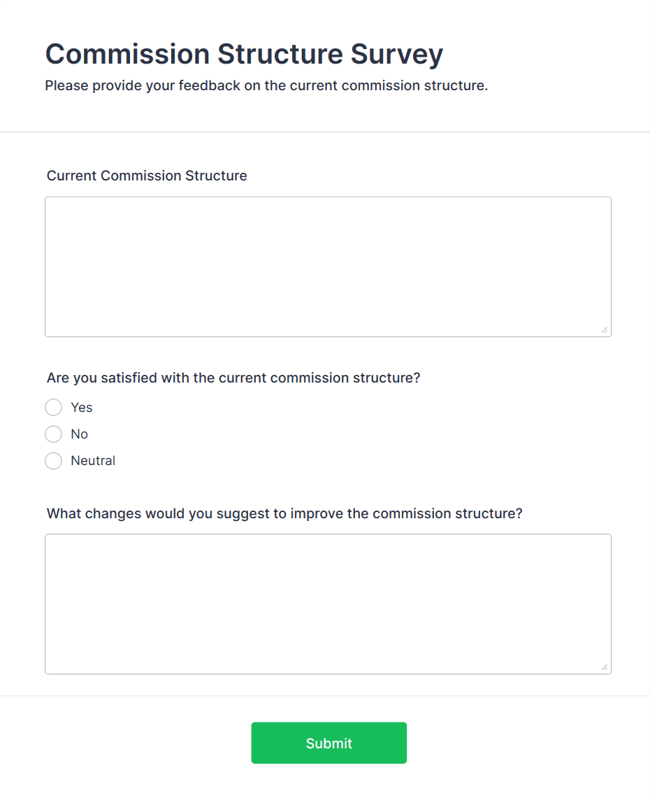Screen dimensions: 650x798
Task: Click the resize handle of the first text area
Action: point(605,331)
